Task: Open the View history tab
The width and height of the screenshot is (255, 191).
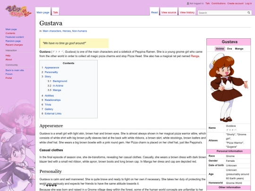Action: tap(187, 12)
